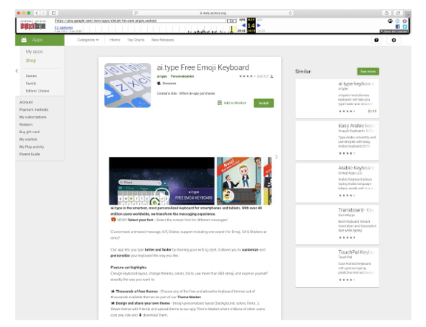Image resolution: width=426 pixels, height=327 pixels.
Task: Open the Top Charts tab
Action: pos(135,40)
